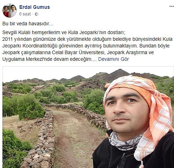This screenshot has width=174, height=168.
Task: Open the attached selfie photo
Action: pos(88,117)
